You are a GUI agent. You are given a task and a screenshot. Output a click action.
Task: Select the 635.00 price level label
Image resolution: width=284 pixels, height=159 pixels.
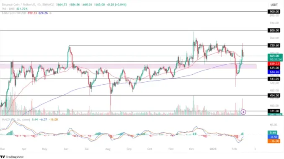pyautogui.click(x=274, y=68)
